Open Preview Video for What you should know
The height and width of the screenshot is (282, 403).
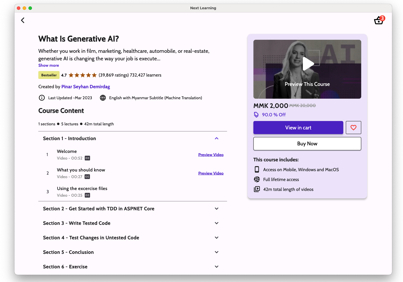pyautogui.click(x=211, y=173)
